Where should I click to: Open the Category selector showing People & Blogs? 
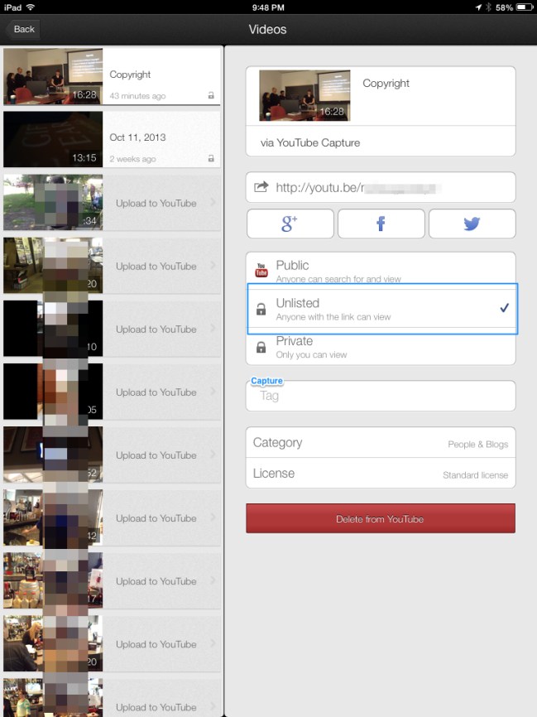tap(381, 443)
